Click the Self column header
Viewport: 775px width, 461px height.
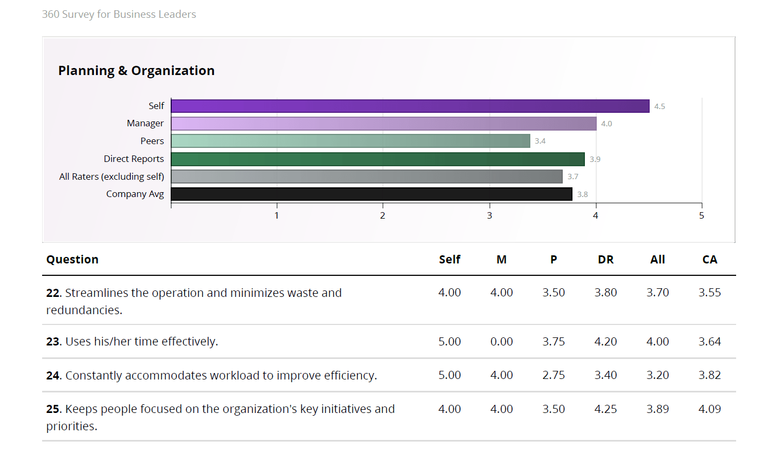[449, 260]
